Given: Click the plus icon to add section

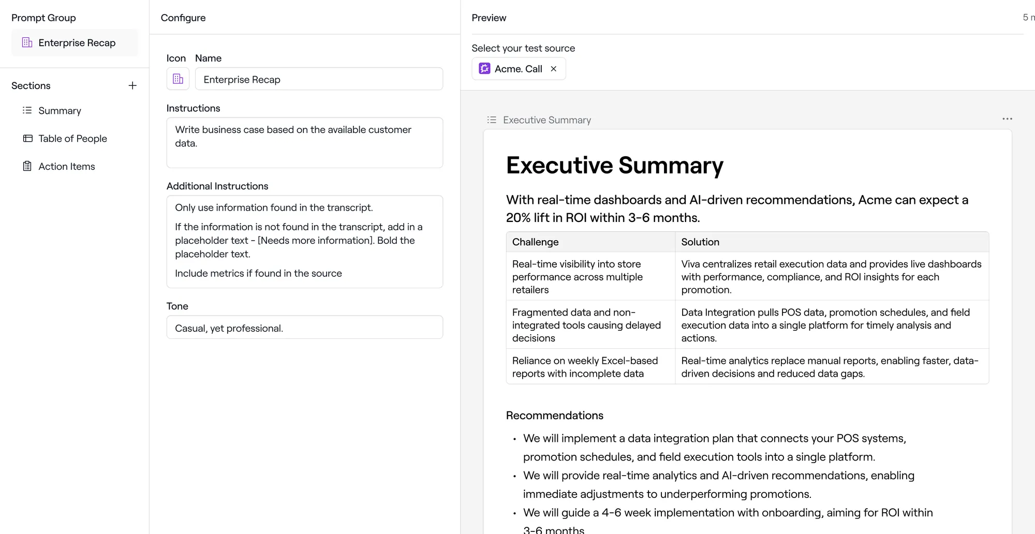Looking at the screenshot, I should 132,85.
